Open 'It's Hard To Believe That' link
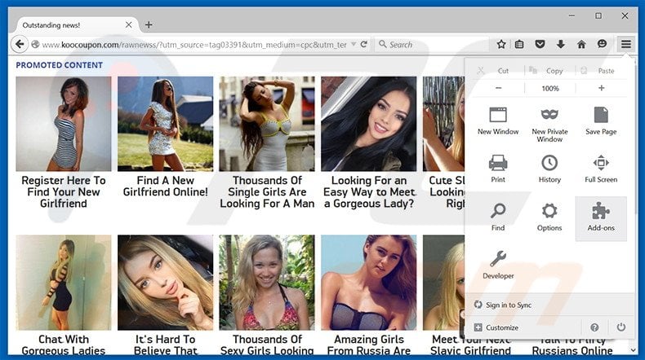The width and height of the screenshot is (645, 360). (x=165, y=345)
